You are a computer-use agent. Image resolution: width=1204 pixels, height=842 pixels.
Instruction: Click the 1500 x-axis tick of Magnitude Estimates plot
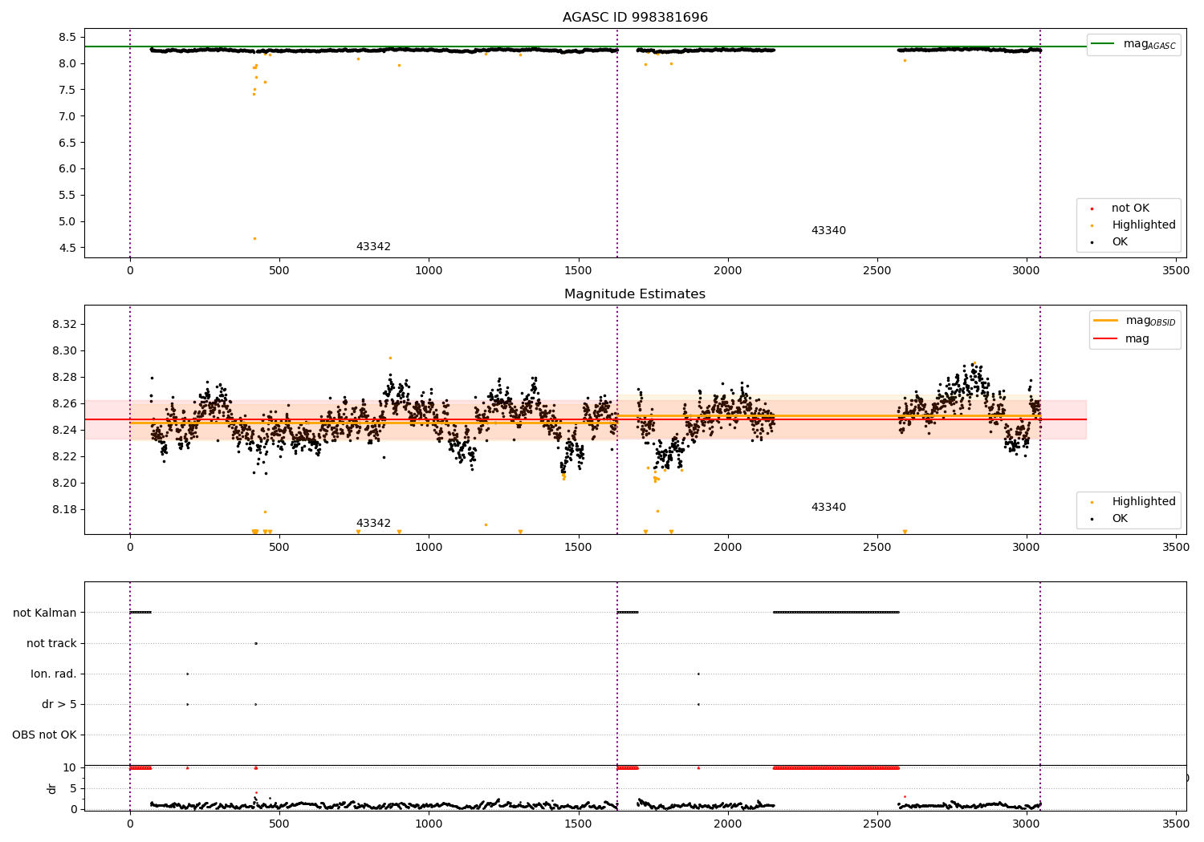pos(578,548)
